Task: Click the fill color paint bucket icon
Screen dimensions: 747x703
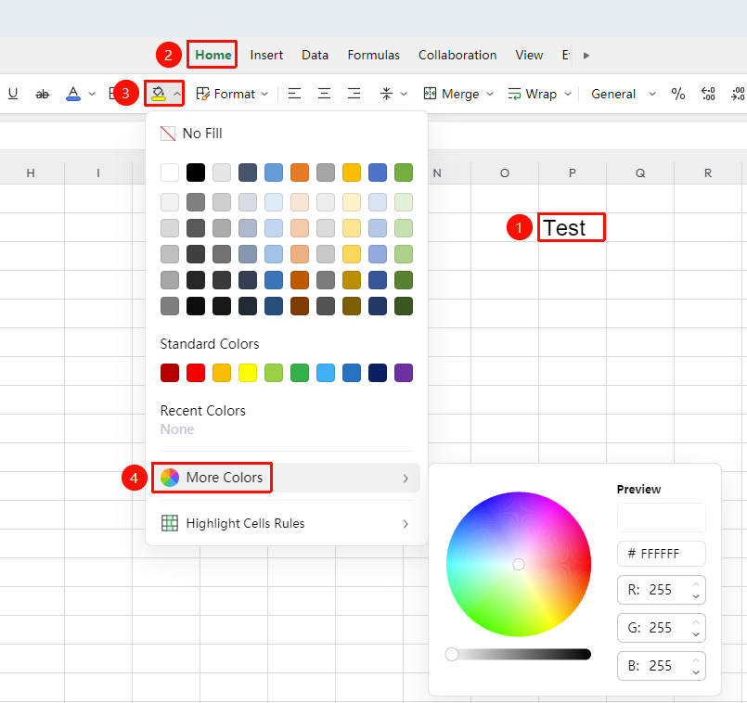Action: pyautogui.click(x=158, y=94)
